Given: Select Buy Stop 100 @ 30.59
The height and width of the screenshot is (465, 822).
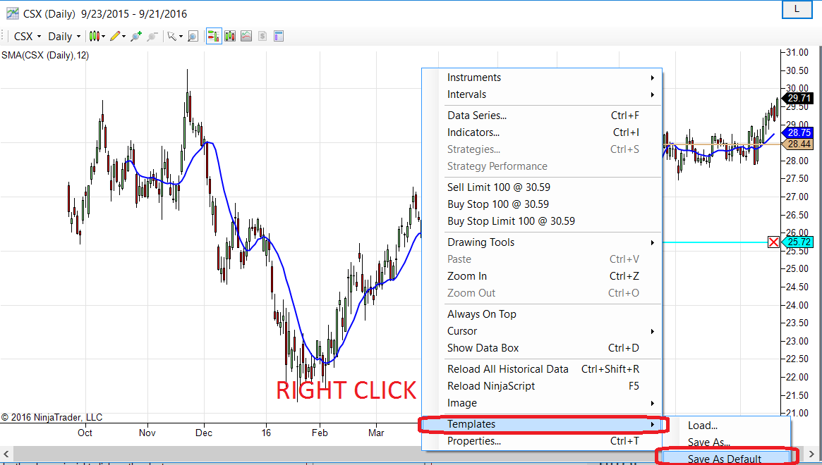Looking at the screenshot, I should [542, 204].
